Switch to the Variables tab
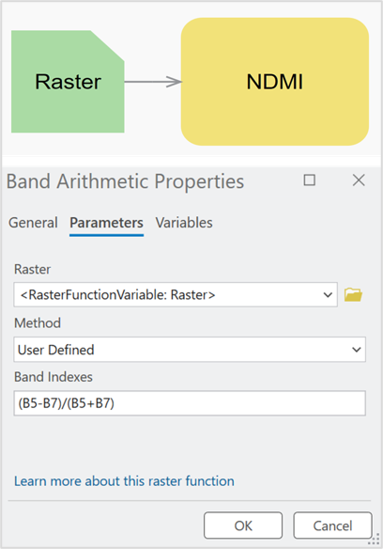The image size is (383, 549). tap(184, 223)
